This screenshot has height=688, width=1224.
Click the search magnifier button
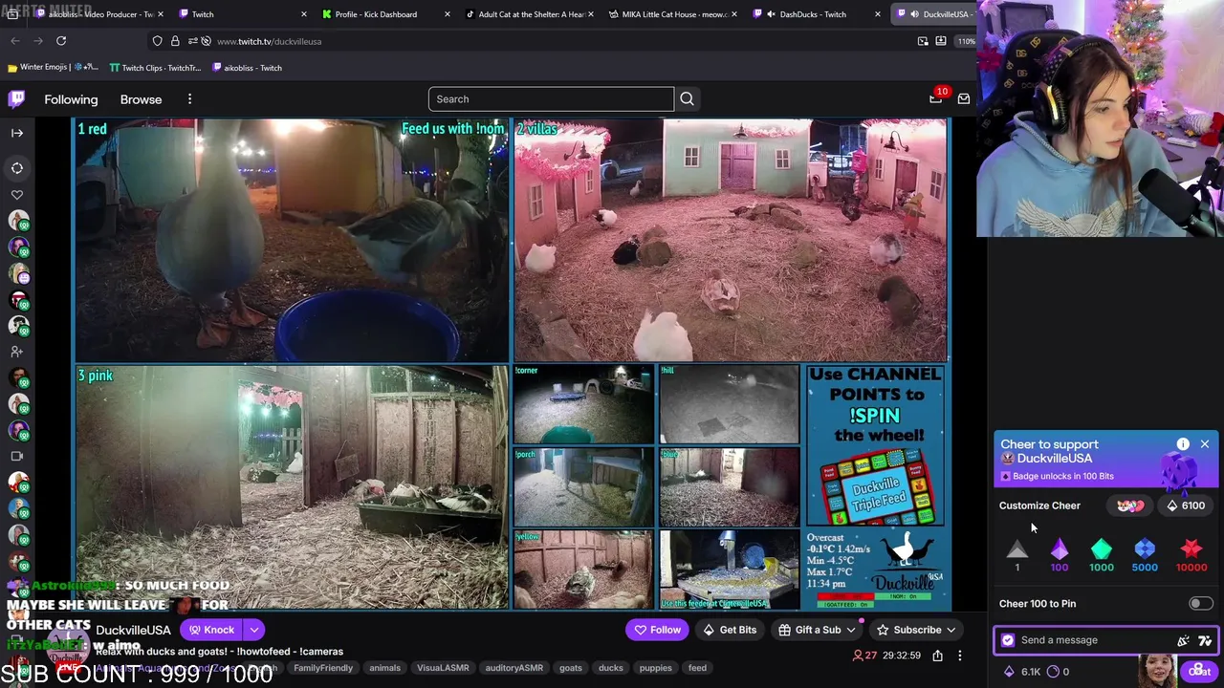pyautogui.click(x=687, y=99)
